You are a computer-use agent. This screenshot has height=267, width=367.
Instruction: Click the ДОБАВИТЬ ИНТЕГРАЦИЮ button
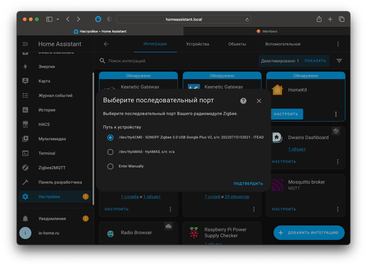(x=309, y=233)
